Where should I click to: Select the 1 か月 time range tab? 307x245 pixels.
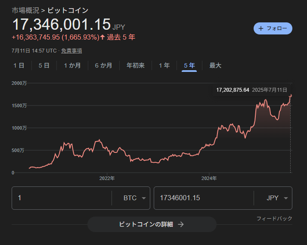[72, 65]
